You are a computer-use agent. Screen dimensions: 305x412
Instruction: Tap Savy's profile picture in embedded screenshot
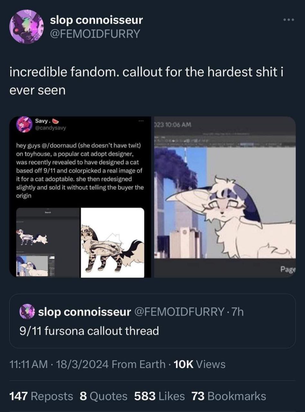tap(23, 124)
